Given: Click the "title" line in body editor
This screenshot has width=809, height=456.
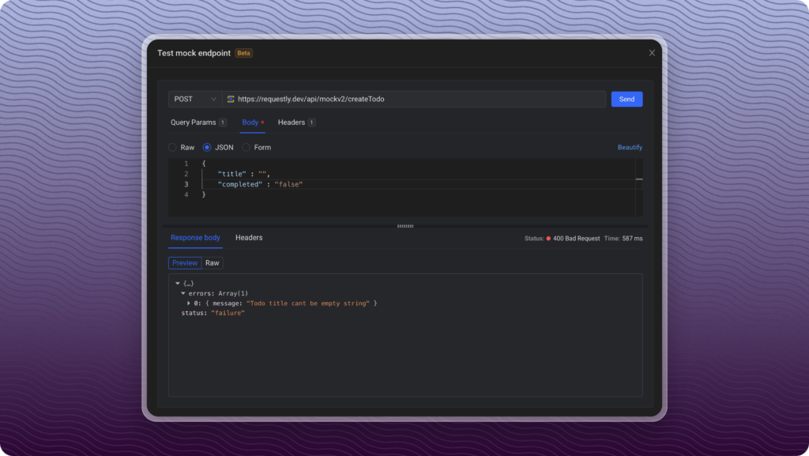Looking at the screenshot, I should (x=243, y=174).
